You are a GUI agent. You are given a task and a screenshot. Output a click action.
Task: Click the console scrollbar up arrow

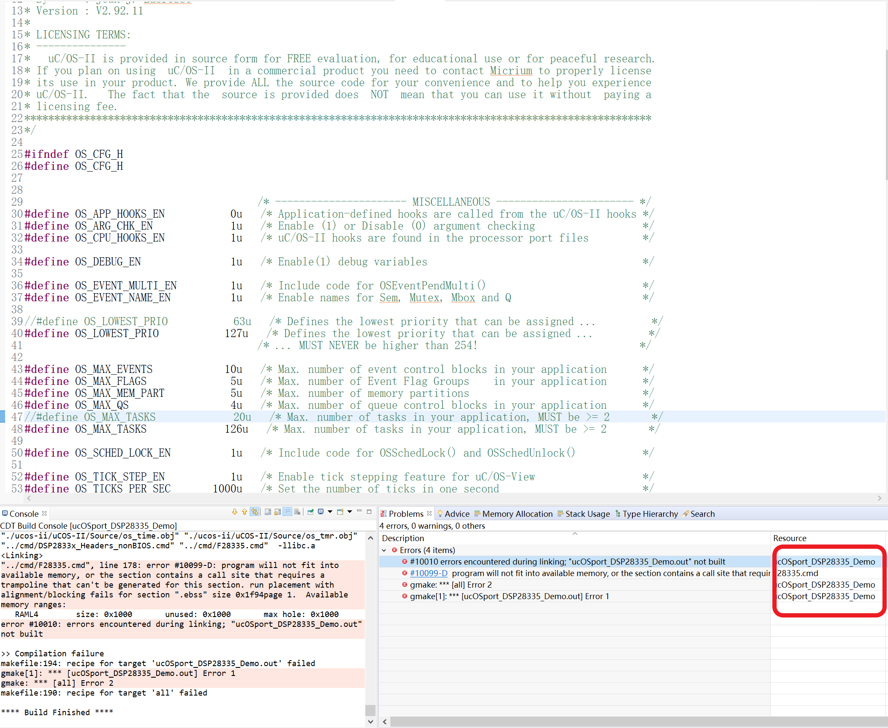click(x=370, y=538)
